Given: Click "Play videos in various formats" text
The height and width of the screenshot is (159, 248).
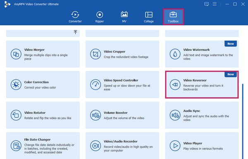Looking at the screenshot, I should point(203,149).
